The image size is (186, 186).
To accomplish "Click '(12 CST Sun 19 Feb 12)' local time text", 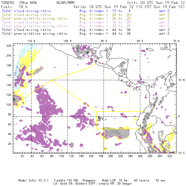I will pos(160,7).
